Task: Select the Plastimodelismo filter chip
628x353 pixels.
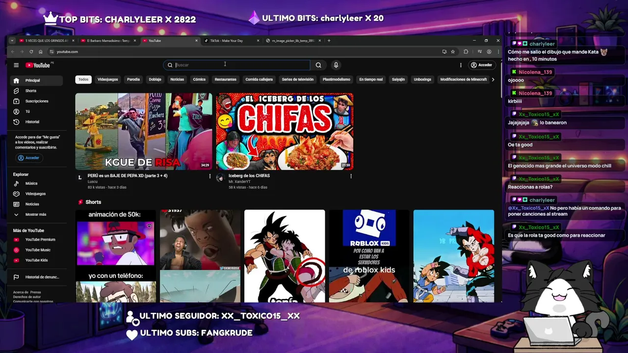Action: point(337,79)
